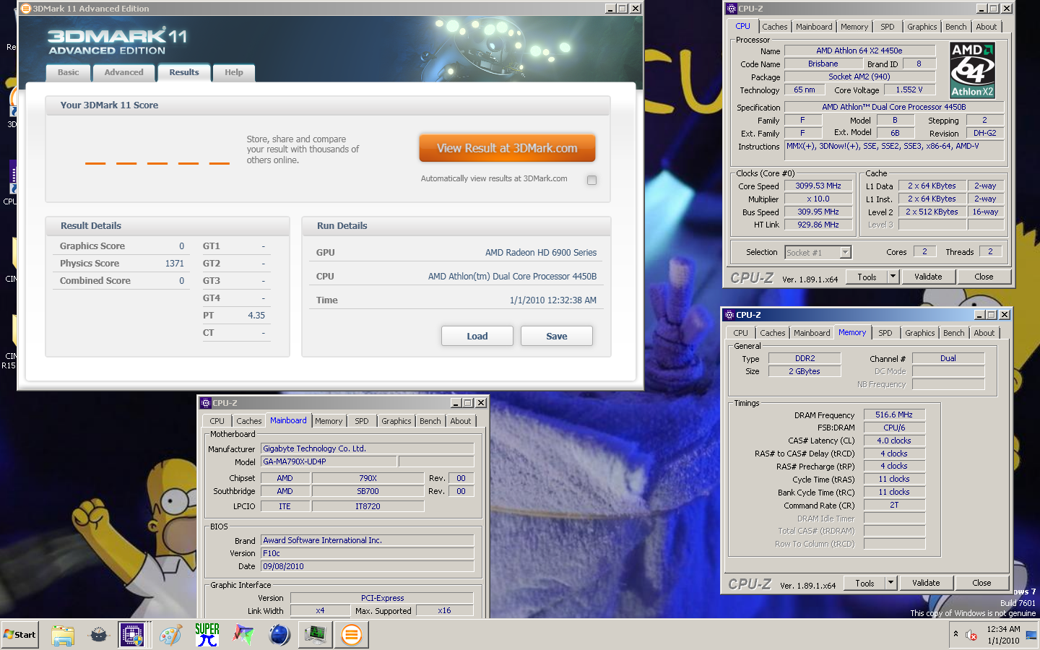The image size is (1040, 650).
Task: Launch Paint from the taskbar palette icon
Action: tap(170, 635)
